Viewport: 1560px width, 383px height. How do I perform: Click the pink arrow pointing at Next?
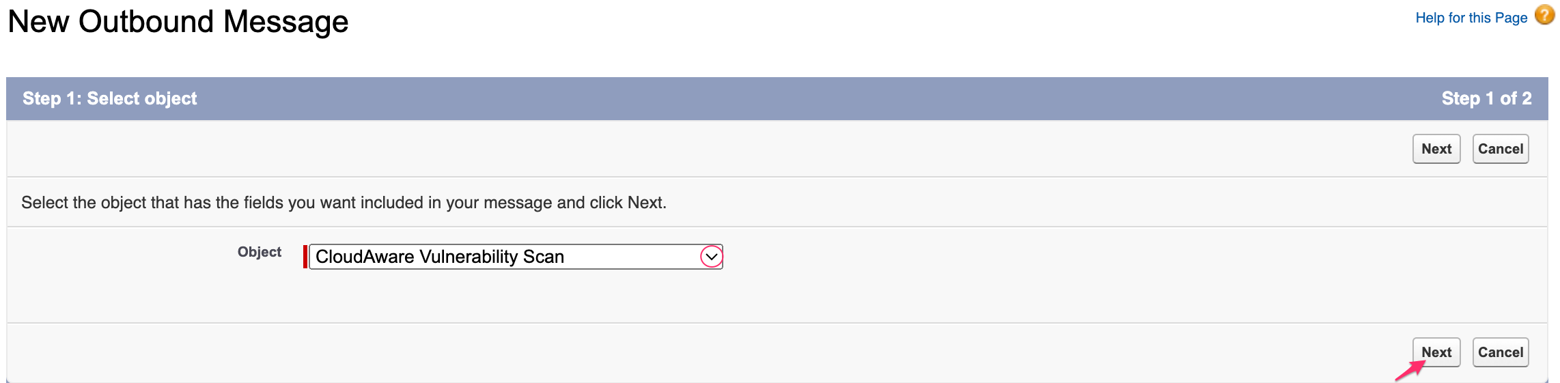click(1408, 371)
